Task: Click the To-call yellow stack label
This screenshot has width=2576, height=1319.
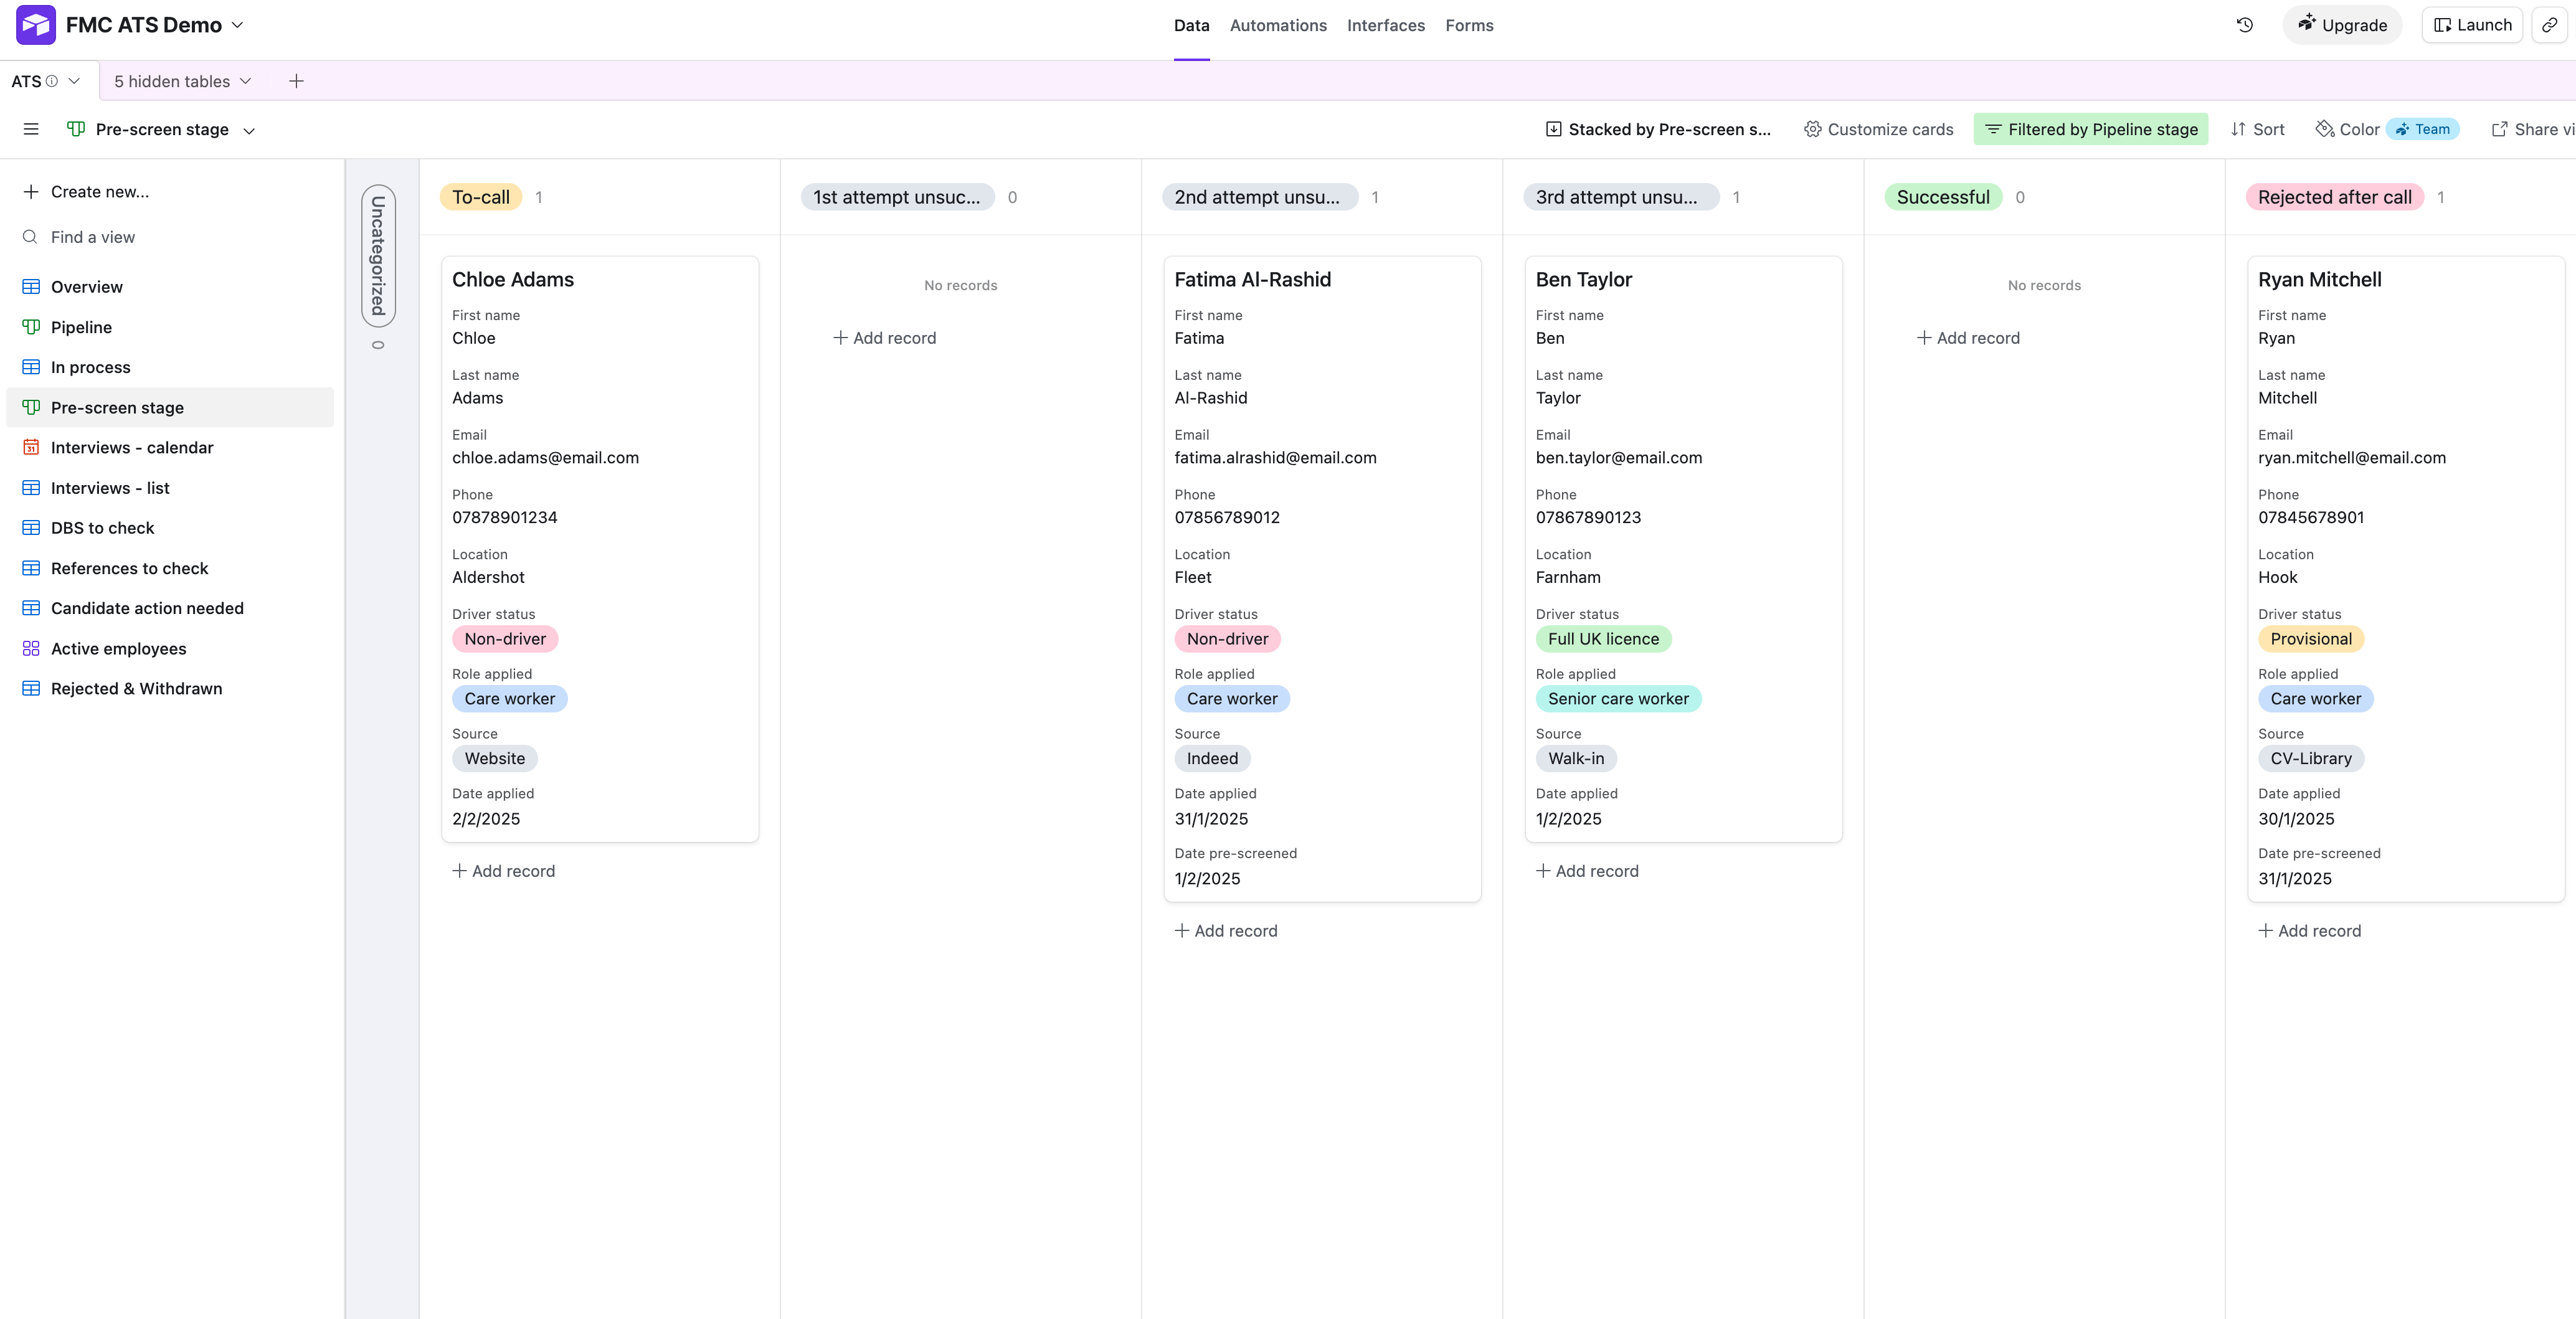Action: (x=481, y=197)
